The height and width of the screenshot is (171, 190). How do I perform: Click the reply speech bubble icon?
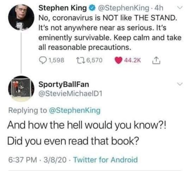pos(43,60)
